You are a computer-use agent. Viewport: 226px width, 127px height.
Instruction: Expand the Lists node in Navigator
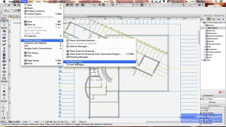point(204,55)
